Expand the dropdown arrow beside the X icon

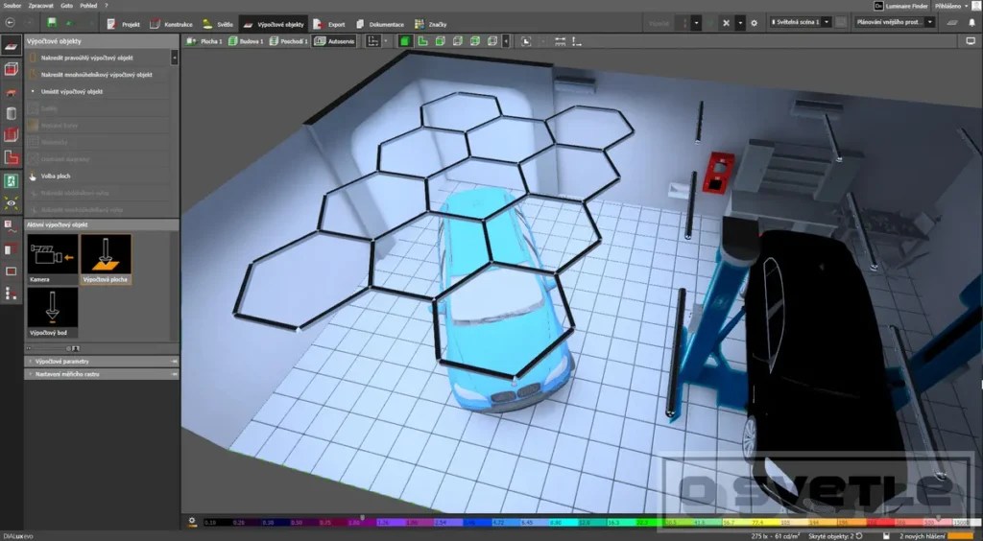point(740,23)
